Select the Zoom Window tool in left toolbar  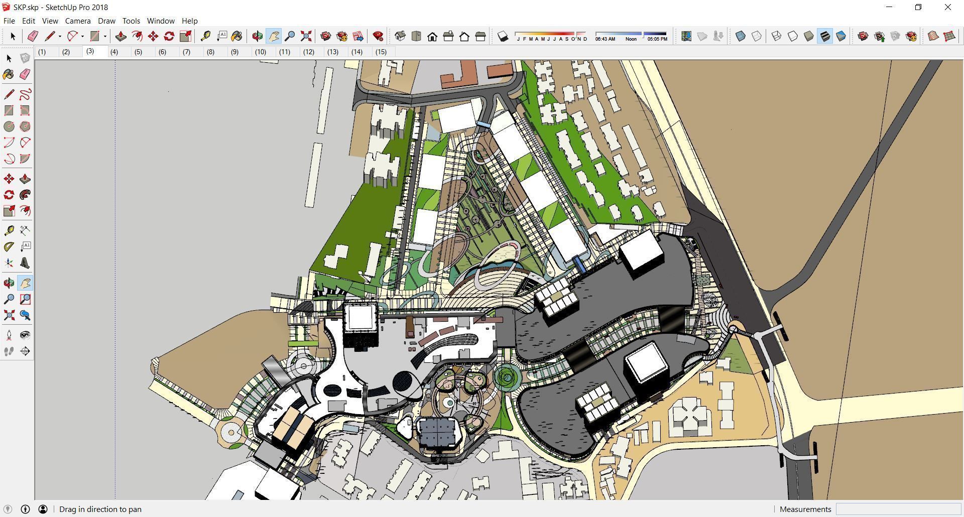(x=25, y=299)
